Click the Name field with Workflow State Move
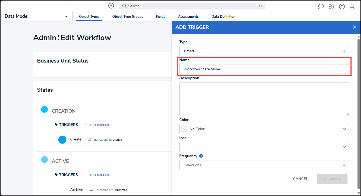The width and height of the screenshot is (361, 196). pos(264,69)
